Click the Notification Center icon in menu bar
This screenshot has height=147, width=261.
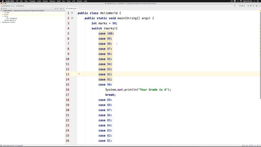258,1
